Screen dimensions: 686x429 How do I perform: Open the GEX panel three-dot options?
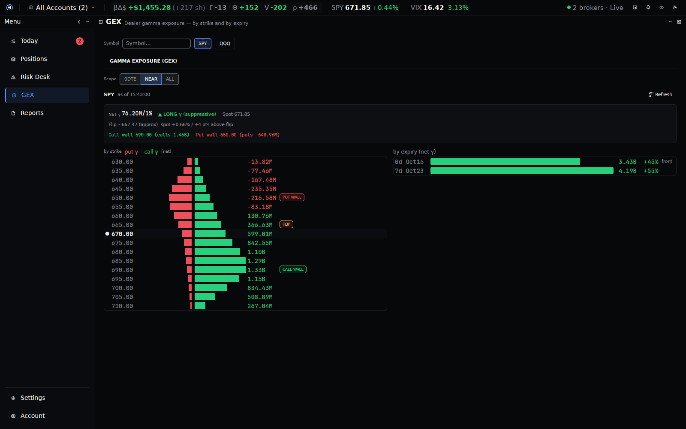(x=671, y=22)
